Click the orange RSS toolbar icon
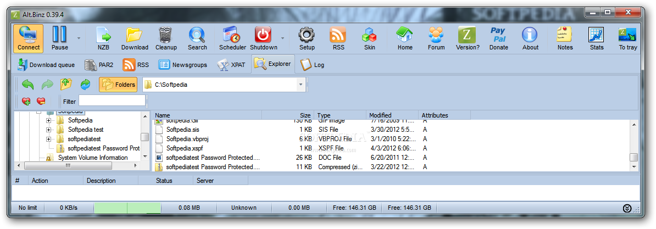Image resolution: width=656 pixels, height=229 pixels. click(x=338, y=38)
